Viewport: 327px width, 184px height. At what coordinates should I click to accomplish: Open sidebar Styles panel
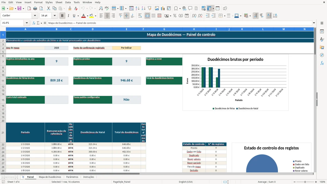pyautogui.click(x=322, y=40)
